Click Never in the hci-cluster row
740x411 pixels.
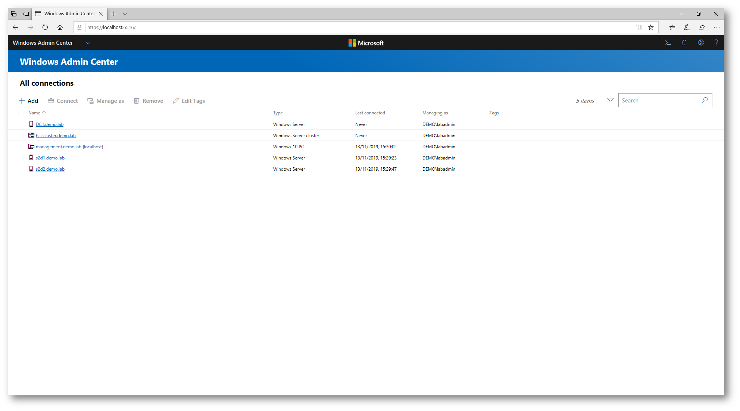click(x=361, y=136)
